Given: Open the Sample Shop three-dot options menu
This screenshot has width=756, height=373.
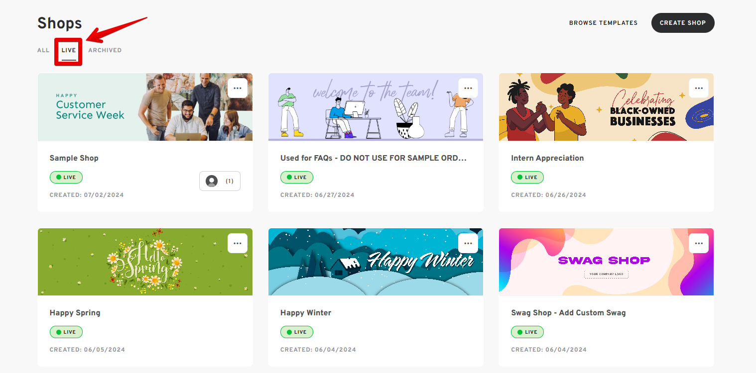Looking at the screenshot, I should coord(238,88).
